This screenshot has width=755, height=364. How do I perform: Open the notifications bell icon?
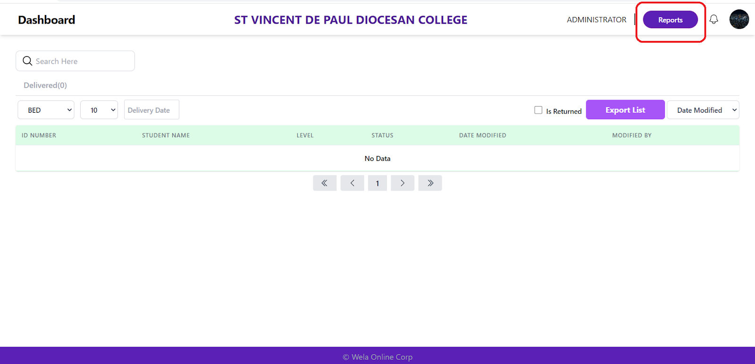[713, 19]
